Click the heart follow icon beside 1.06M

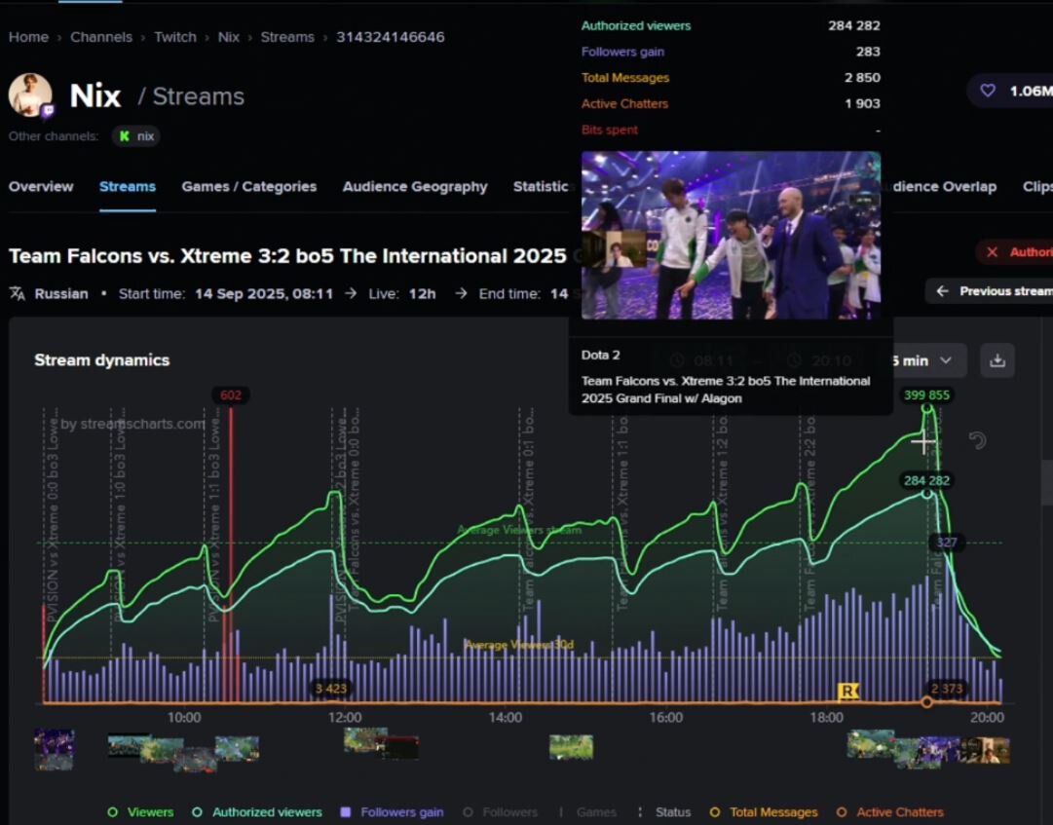click(988, 91)
